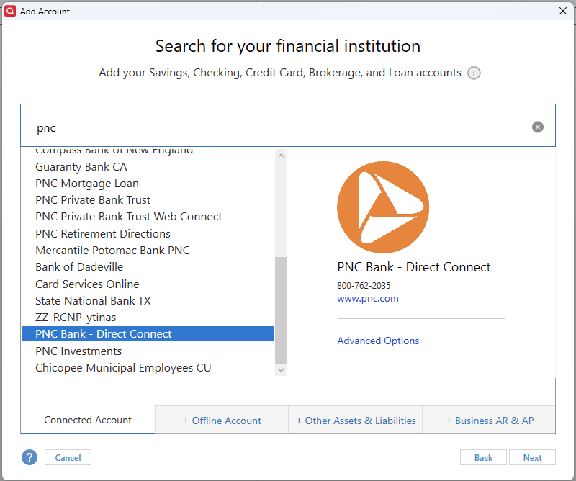Select ZZ-RCNP-ytinas entry
The height and width of the screenshot is (481, 576).
76,317
